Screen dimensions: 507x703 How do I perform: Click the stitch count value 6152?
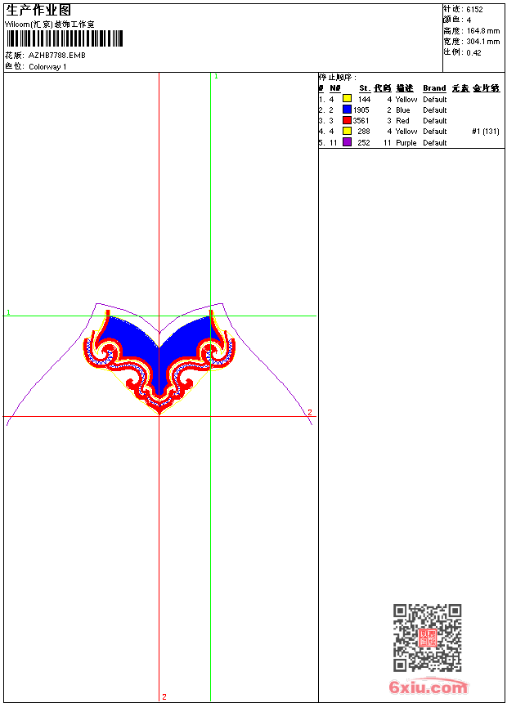(474, 9)
